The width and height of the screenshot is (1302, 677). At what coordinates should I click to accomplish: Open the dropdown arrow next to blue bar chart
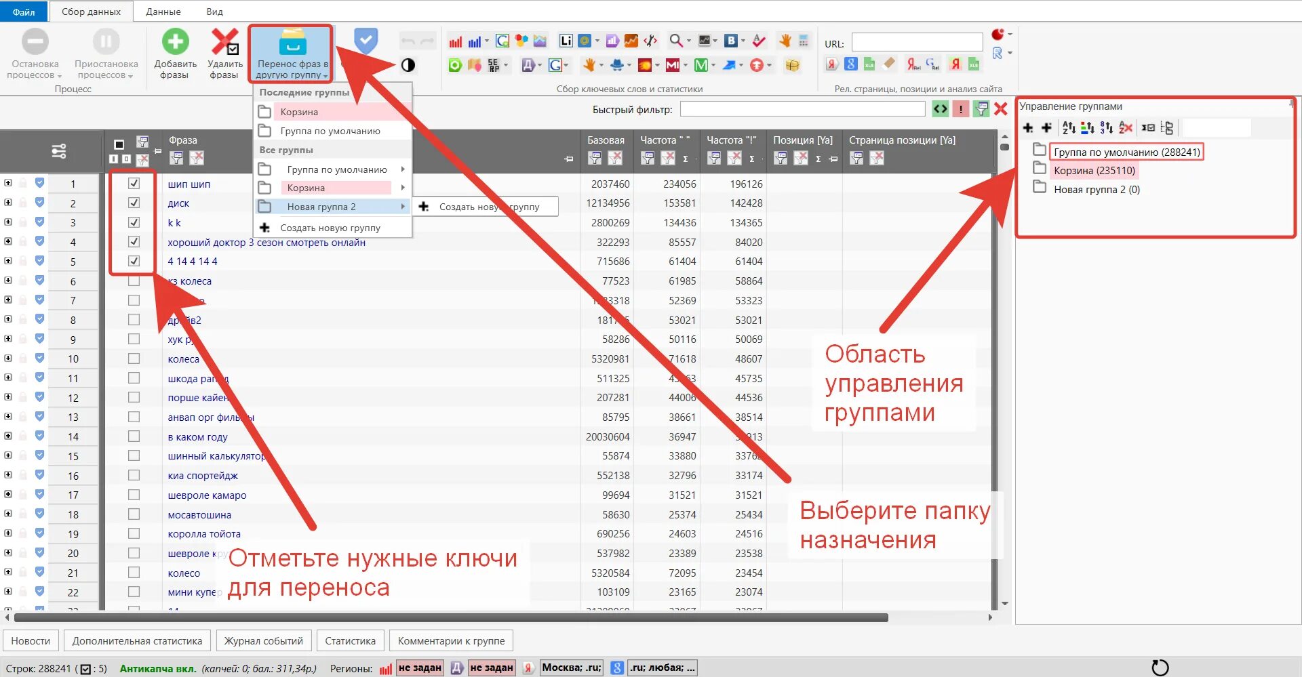click(x=486, y=41)
